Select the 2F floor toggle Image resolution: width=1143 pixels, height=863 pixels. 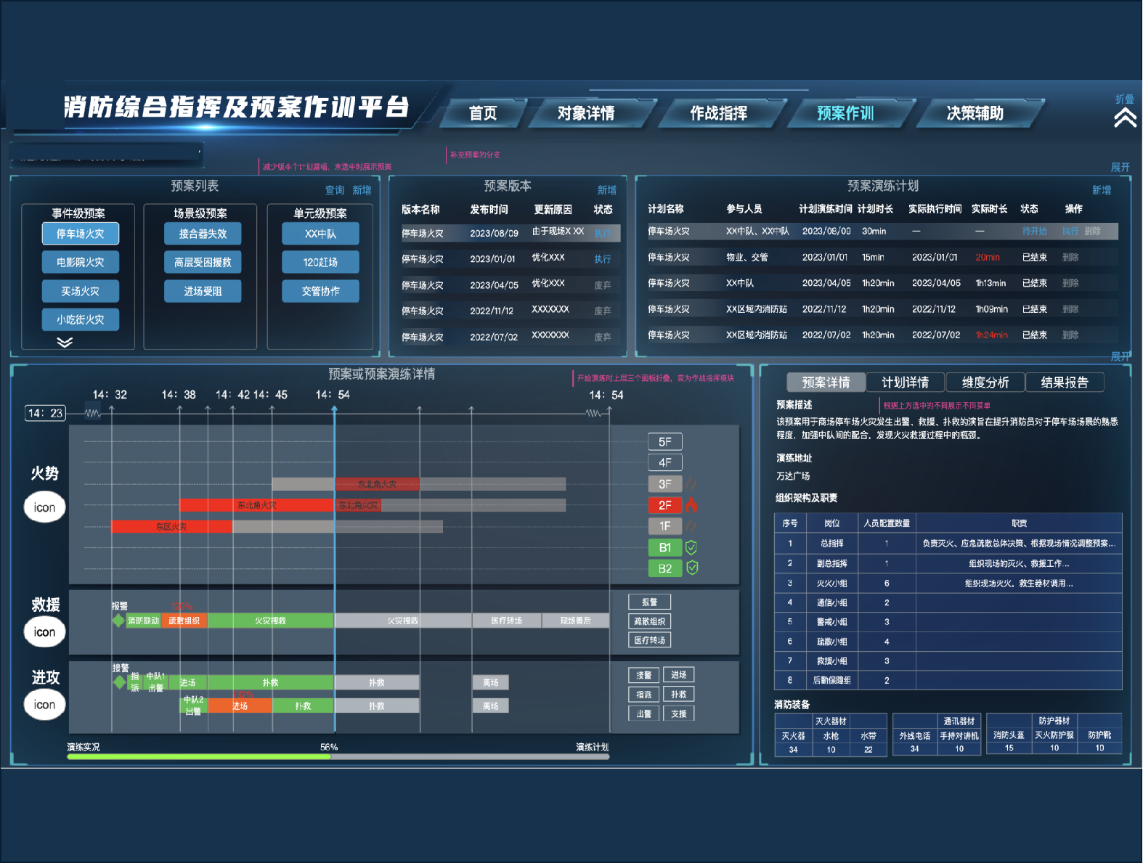(x=664, y=505)
